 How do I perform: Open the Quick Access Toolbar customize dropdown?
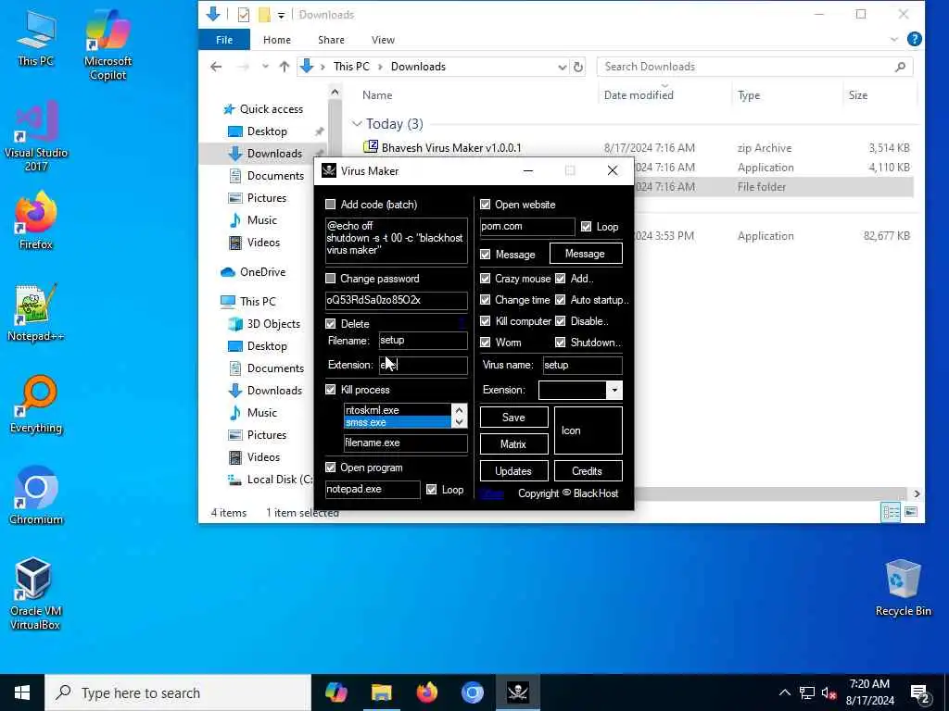click(282, 15)
